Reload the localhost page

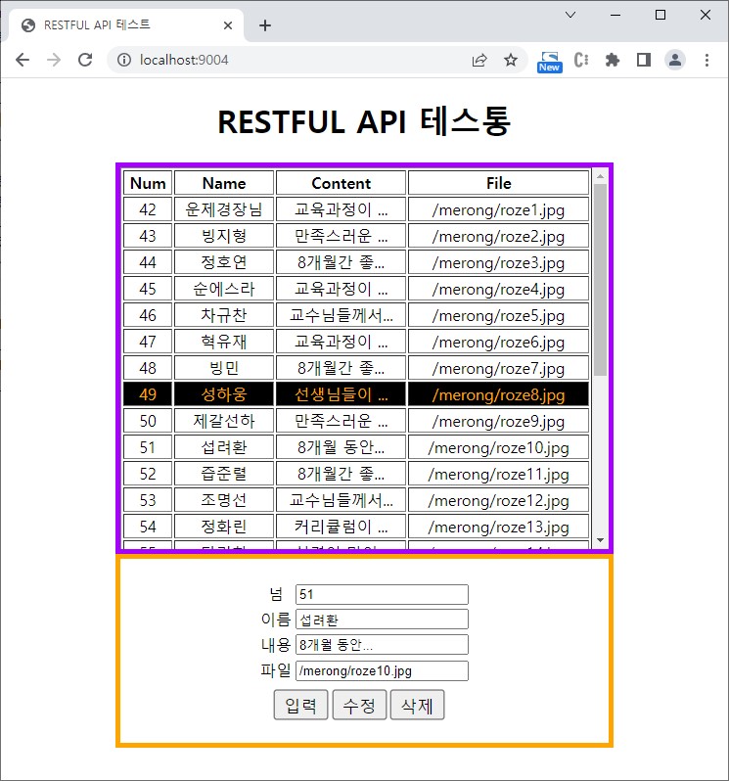click(x=85, y=61)
